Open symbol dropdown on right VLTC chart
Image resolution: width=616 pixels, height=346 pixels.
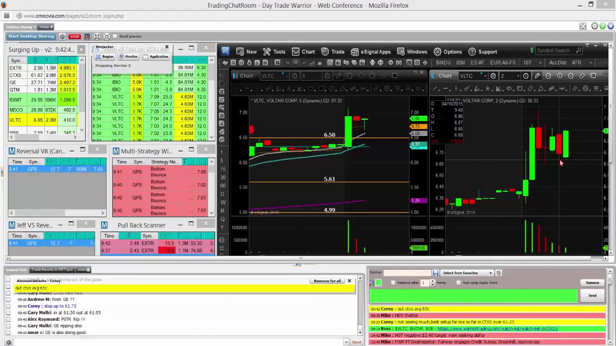pyautogui.click(x=485, y=76)
